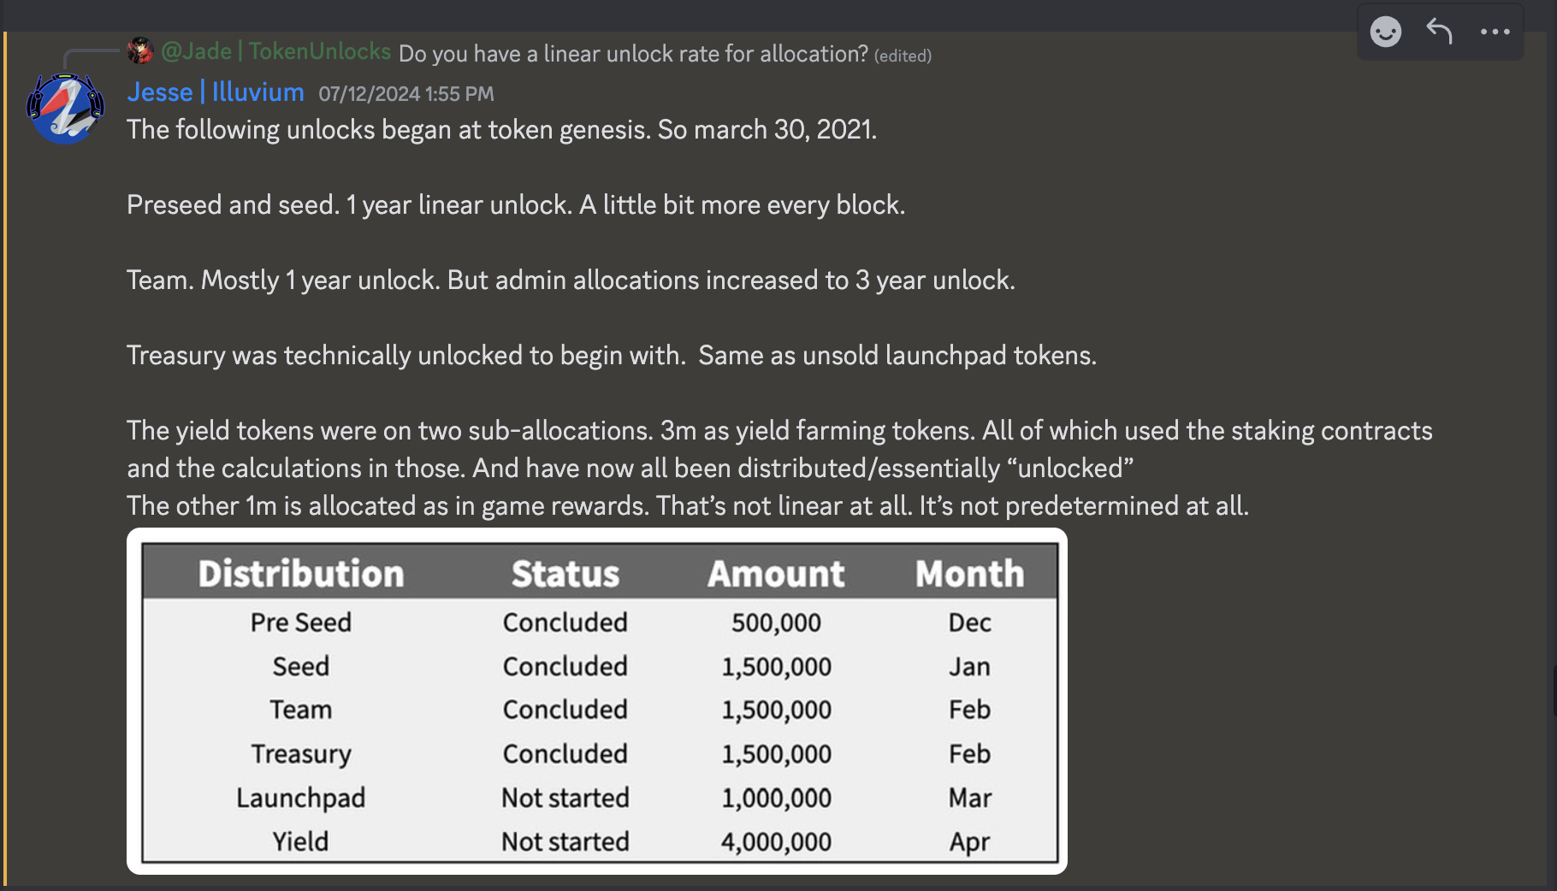Open the add reaction emoji picker
Screen dimensions: 1557x891
pyautogui.click(x=1385, y=32)
